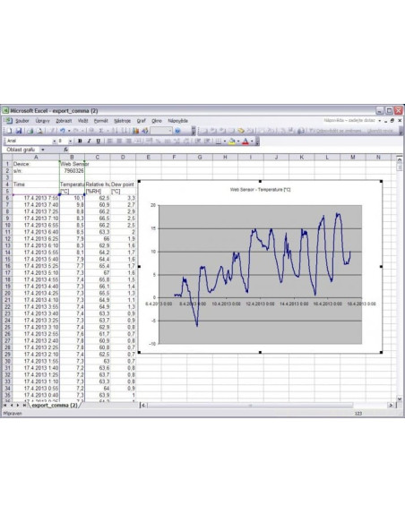Click the Merge and Center icon
Screen dimensions: 405x523
coord(138,141)
